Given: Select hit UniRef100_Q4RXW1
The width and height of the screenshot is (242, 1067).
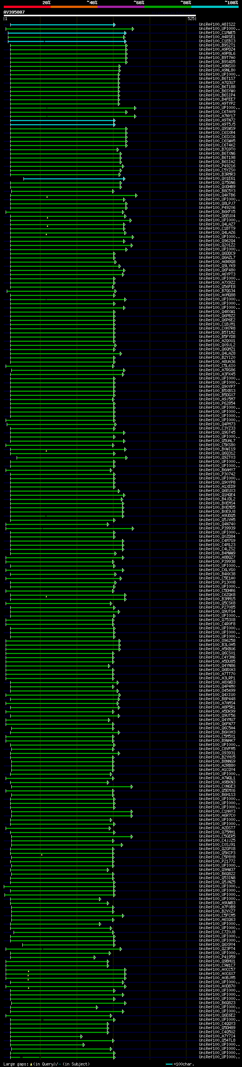Looking at the screenshot, I should (x=217, y=312).
